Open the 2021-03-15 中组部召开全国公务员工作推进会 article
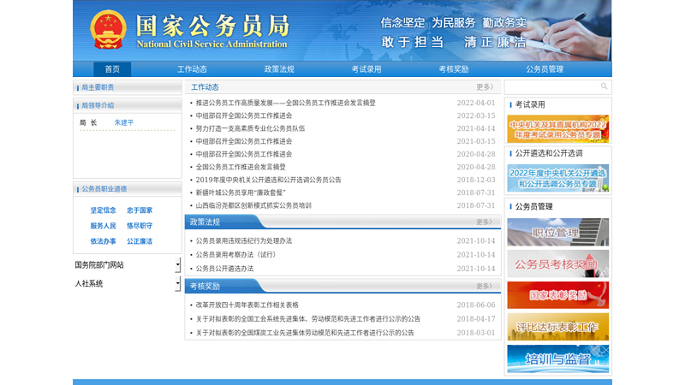Image resolution: width=685 pixels, height=385 pixels. pyautogui.click(x=244, y=141)
